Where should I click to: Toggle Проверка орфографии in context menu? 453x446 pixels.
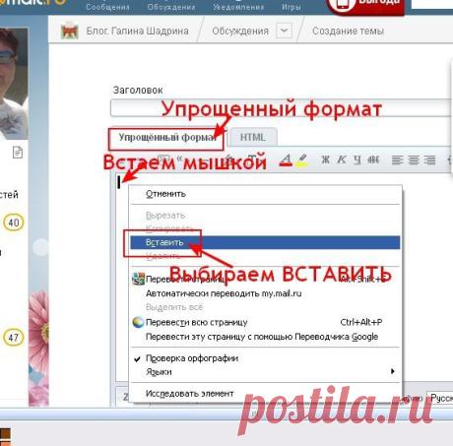coord(265,358)
